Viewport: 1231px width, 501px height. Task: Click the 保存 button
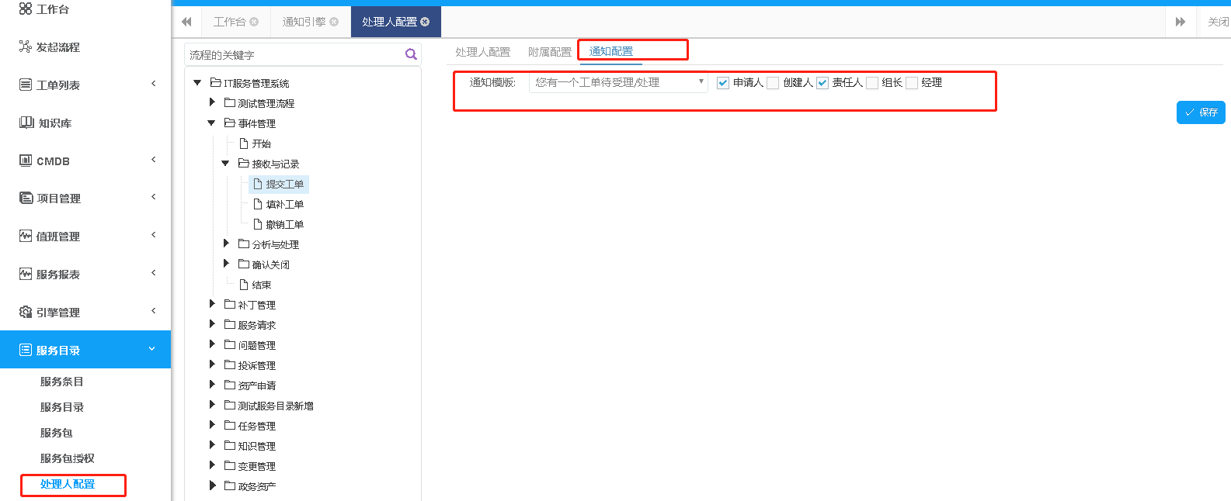point(1201,112)
